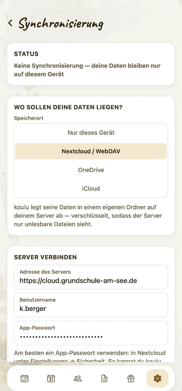182x391 pixels.
Task: Click the 'koulu legt seine Daten' description
Action: [88, 216]
